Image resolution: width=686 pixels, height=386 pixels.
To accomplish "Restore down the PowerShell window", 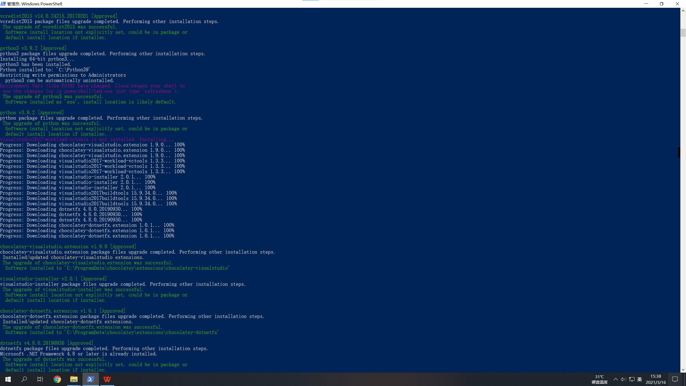I will tap(661, 4).
